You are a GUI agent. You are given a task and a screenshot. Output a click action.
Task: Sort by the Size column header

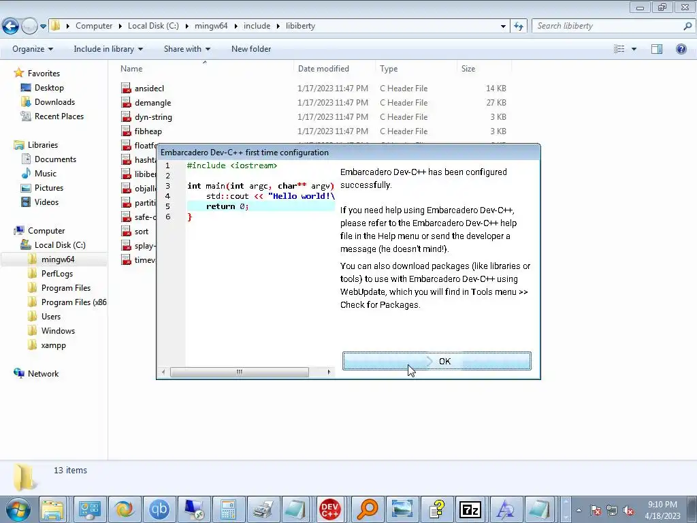(x=484, y=69)
